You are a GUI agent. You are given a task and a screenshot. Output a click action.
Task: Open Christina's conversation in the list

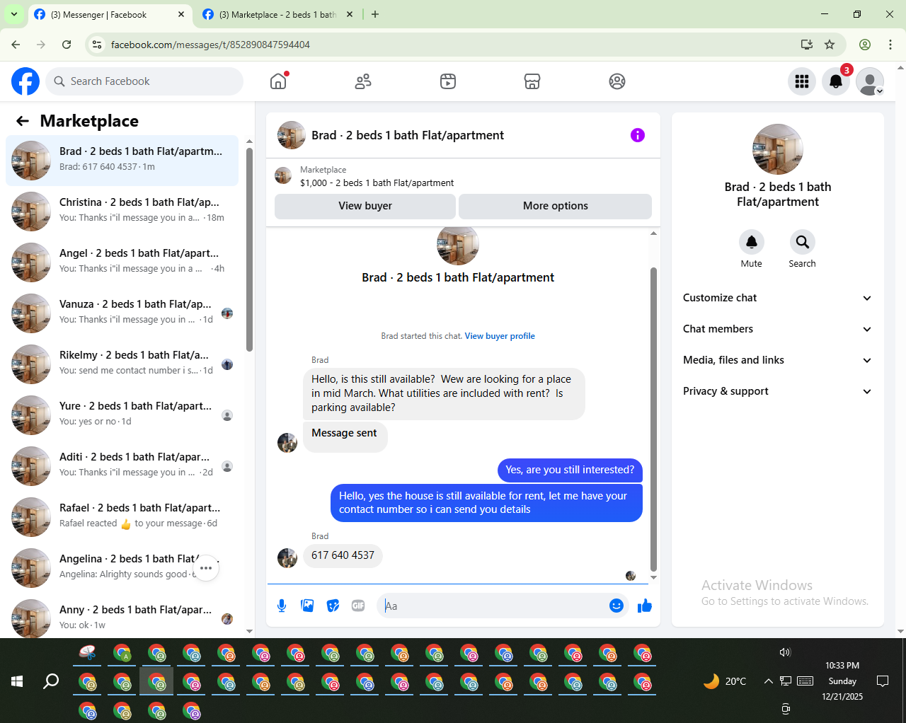[122, 212]
